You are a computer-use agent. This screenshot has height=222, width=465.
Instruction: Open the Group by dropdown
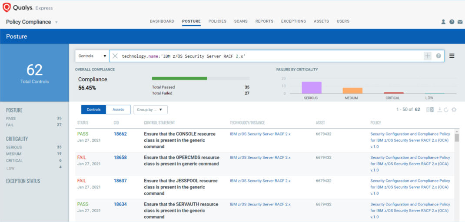pos(150,109)
